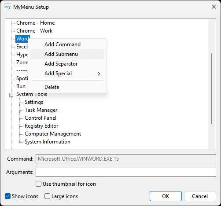Click inside the Command text field

[126, 159]
